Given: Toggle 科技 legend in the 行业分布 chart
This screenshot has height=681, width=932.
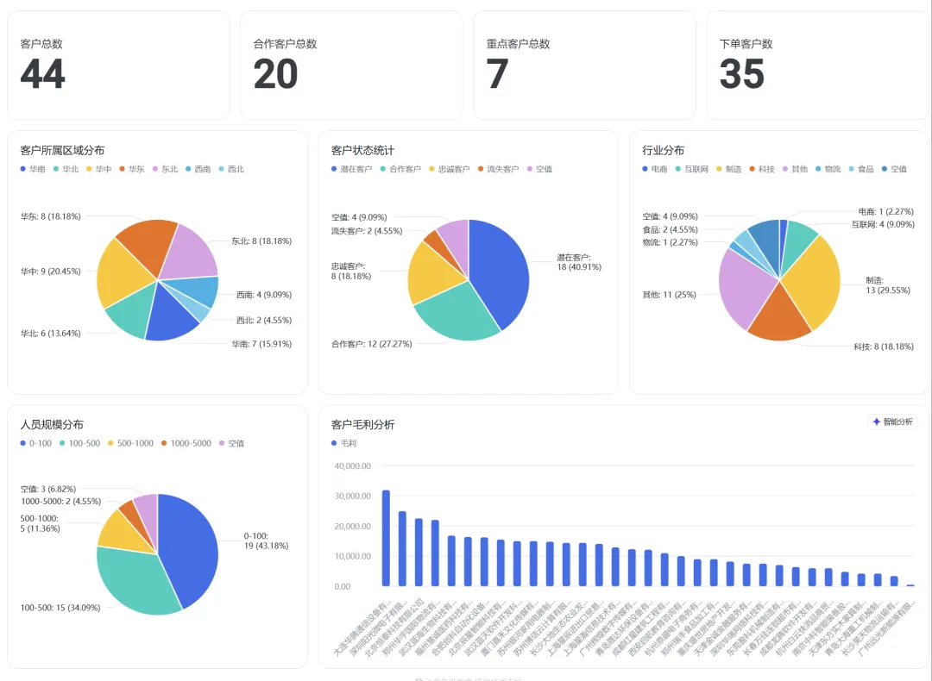Looking at the screenshot, I should pos(762,169).
